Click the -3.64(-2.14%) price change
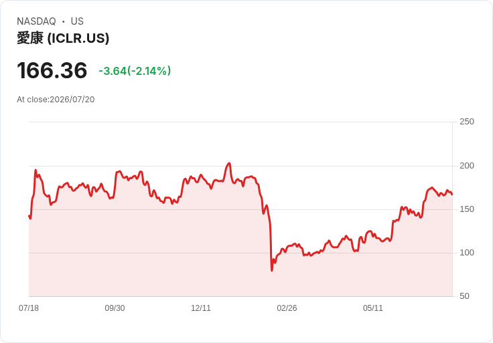 pyautogui.click(x=135, y=71)
